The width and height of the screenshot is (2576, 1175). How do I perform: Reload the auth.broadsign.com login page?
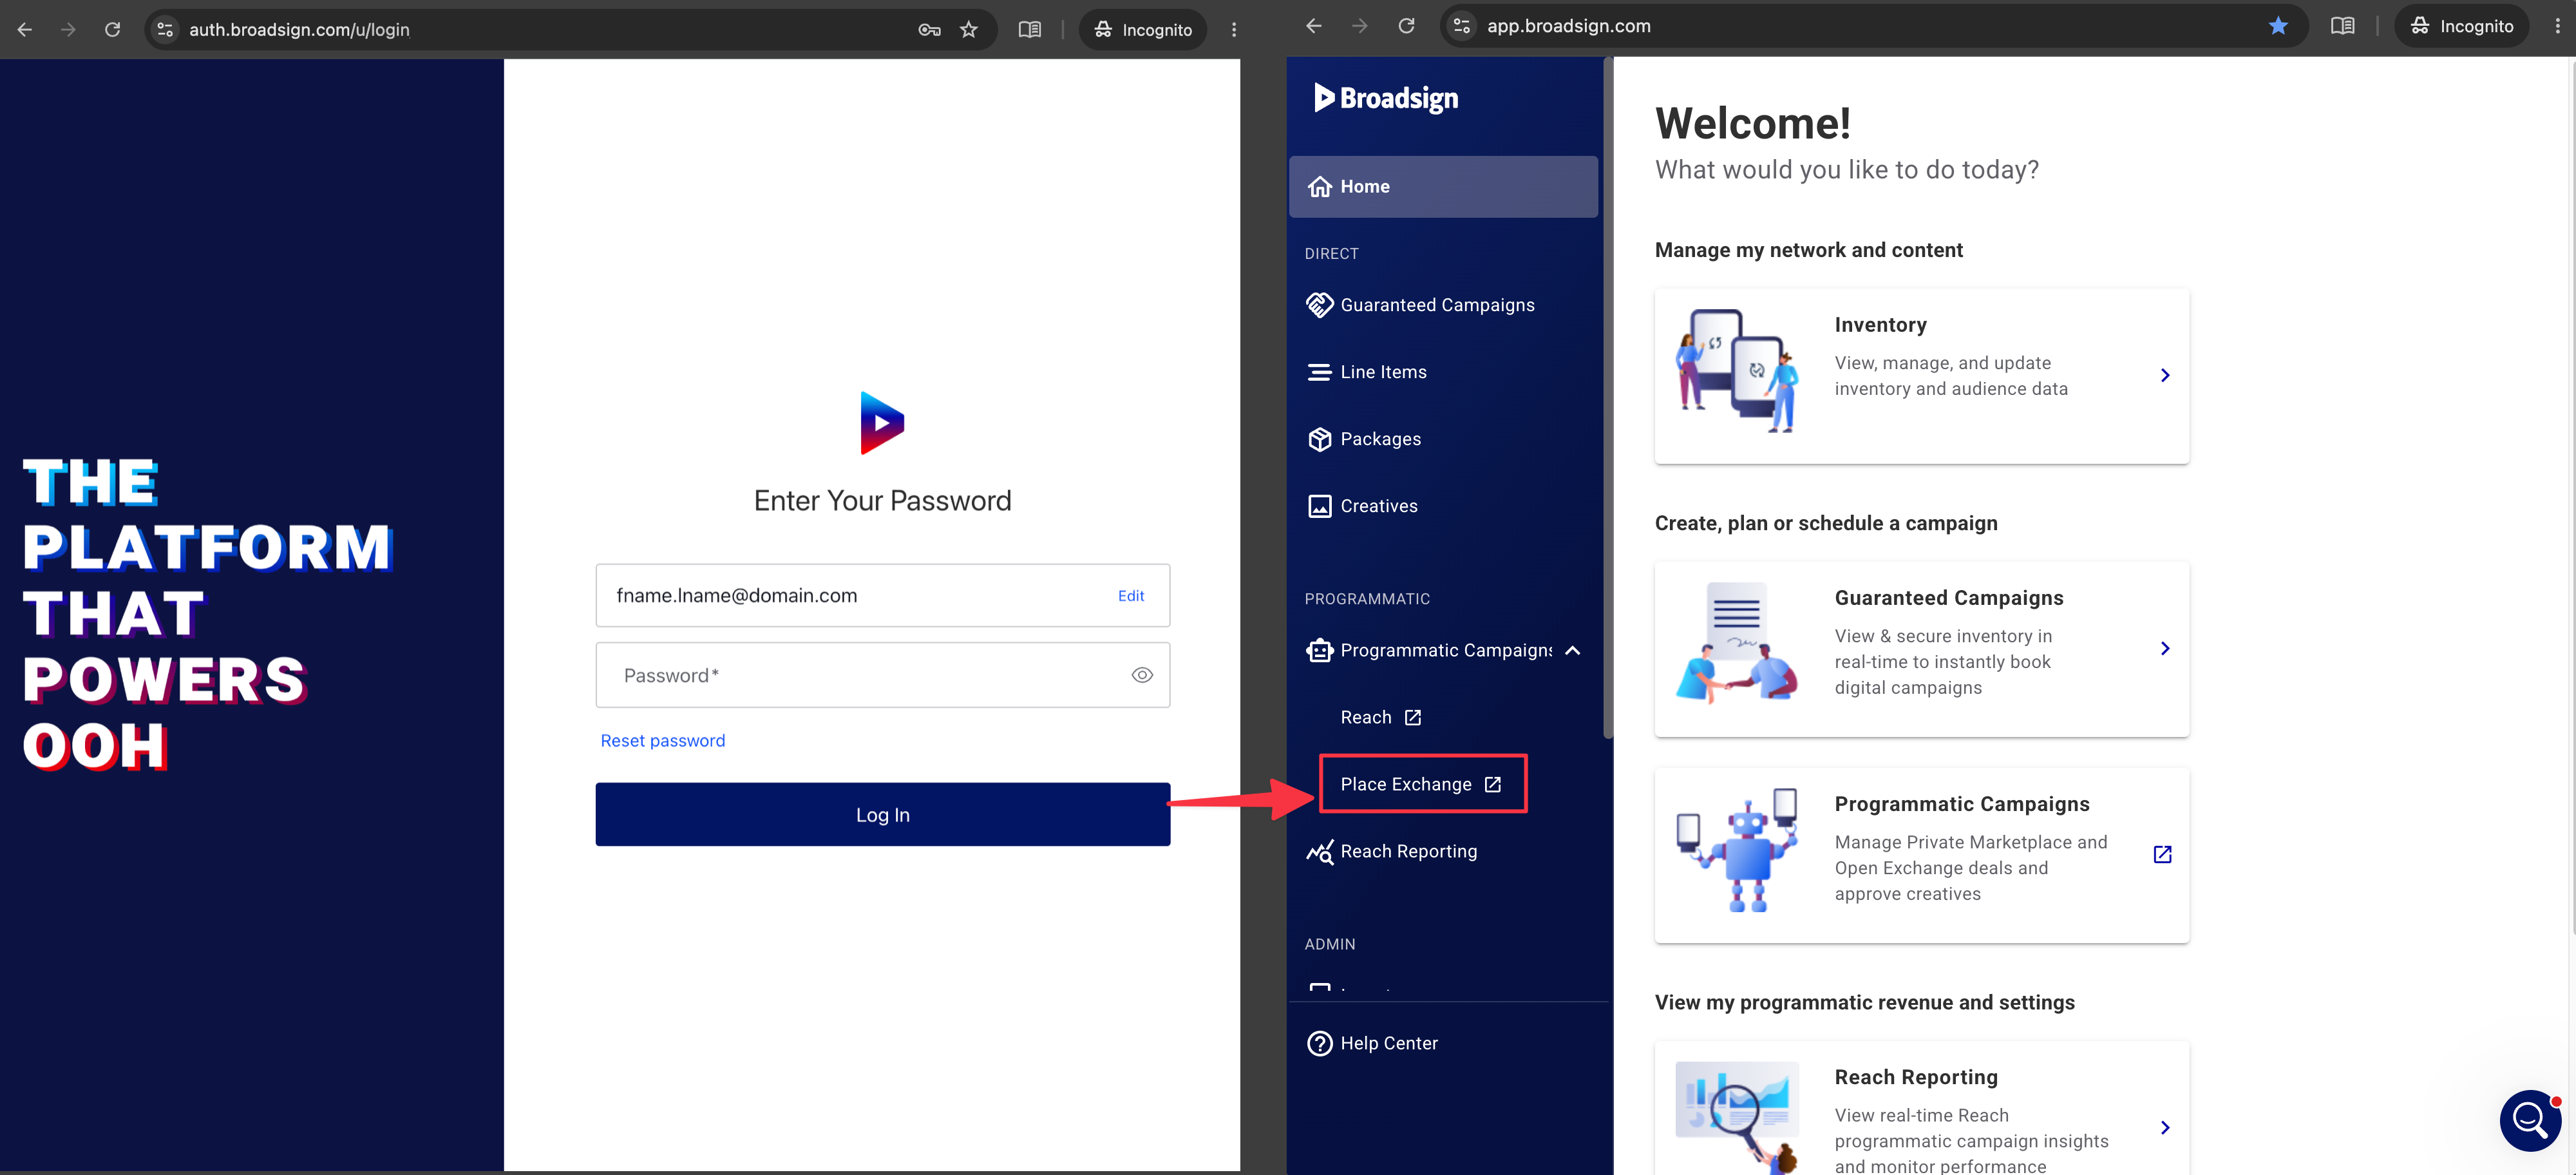113,30
